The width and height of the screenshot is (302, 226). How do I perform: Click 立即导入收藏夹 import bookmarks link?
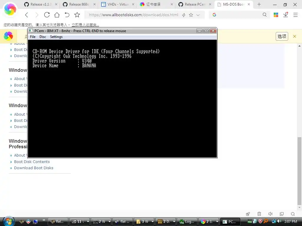click(85, 25)
